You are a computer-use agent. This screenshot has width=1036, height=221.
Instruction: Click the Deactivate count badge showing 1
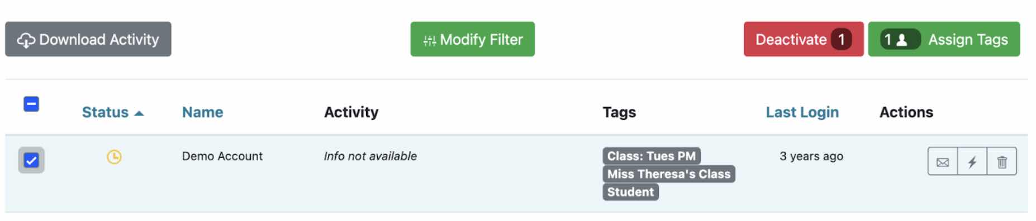click(841, 40)
